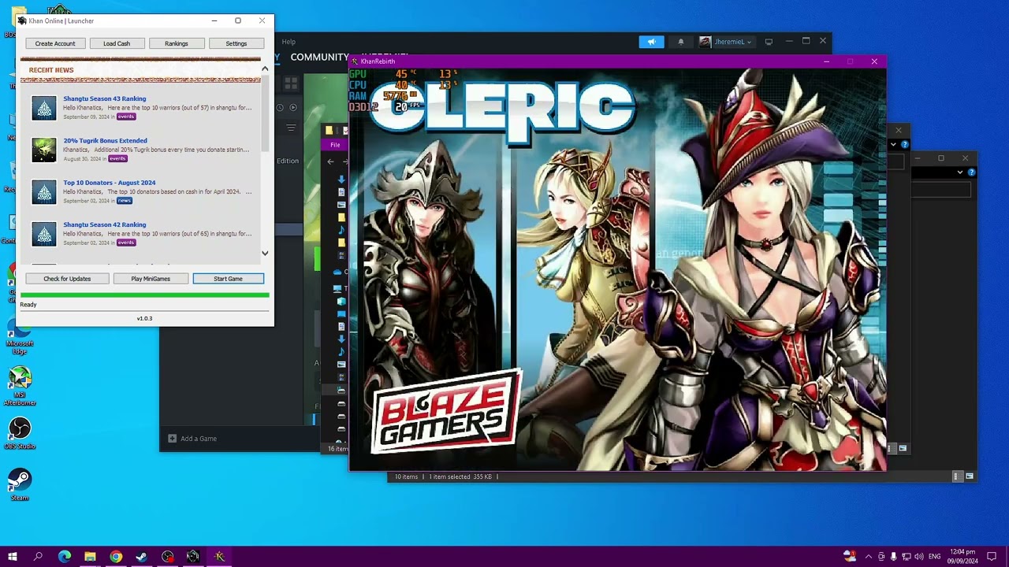Open Settings in Khan launcher

pyautogui.click(x=236, y=43)
